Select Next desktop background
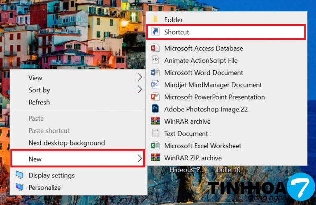316x205 pixels. [67, 143]
